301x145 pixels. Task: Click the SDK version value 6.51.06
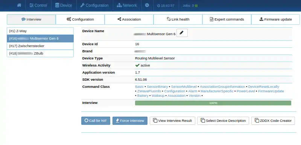(x=141, y=80)
